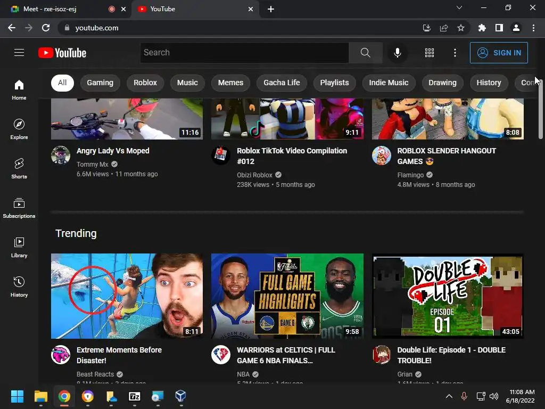
Task: Select the History filter chip
Action: coord(489,83)
